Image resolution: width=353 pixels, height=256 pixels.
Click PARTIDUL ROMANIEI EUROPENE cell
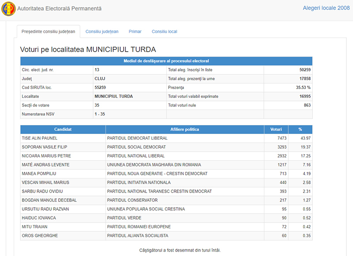pyautogui.click(x=184, y=227)
